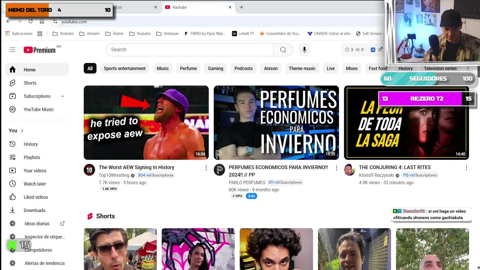Open the Amiami bookmark folder
The height and width of the screenshot is (270, 480).
89,33
